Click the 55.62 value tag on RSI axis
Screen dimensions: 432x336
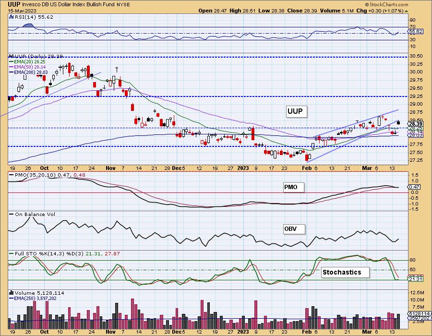(x=416, y=32)
